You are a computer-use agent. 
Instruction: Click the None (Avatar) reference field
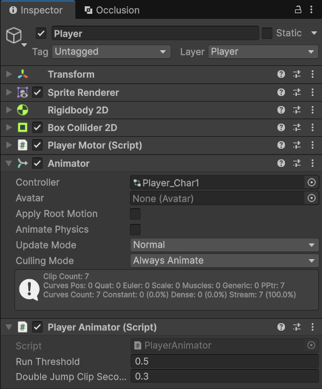click(217, 198)
